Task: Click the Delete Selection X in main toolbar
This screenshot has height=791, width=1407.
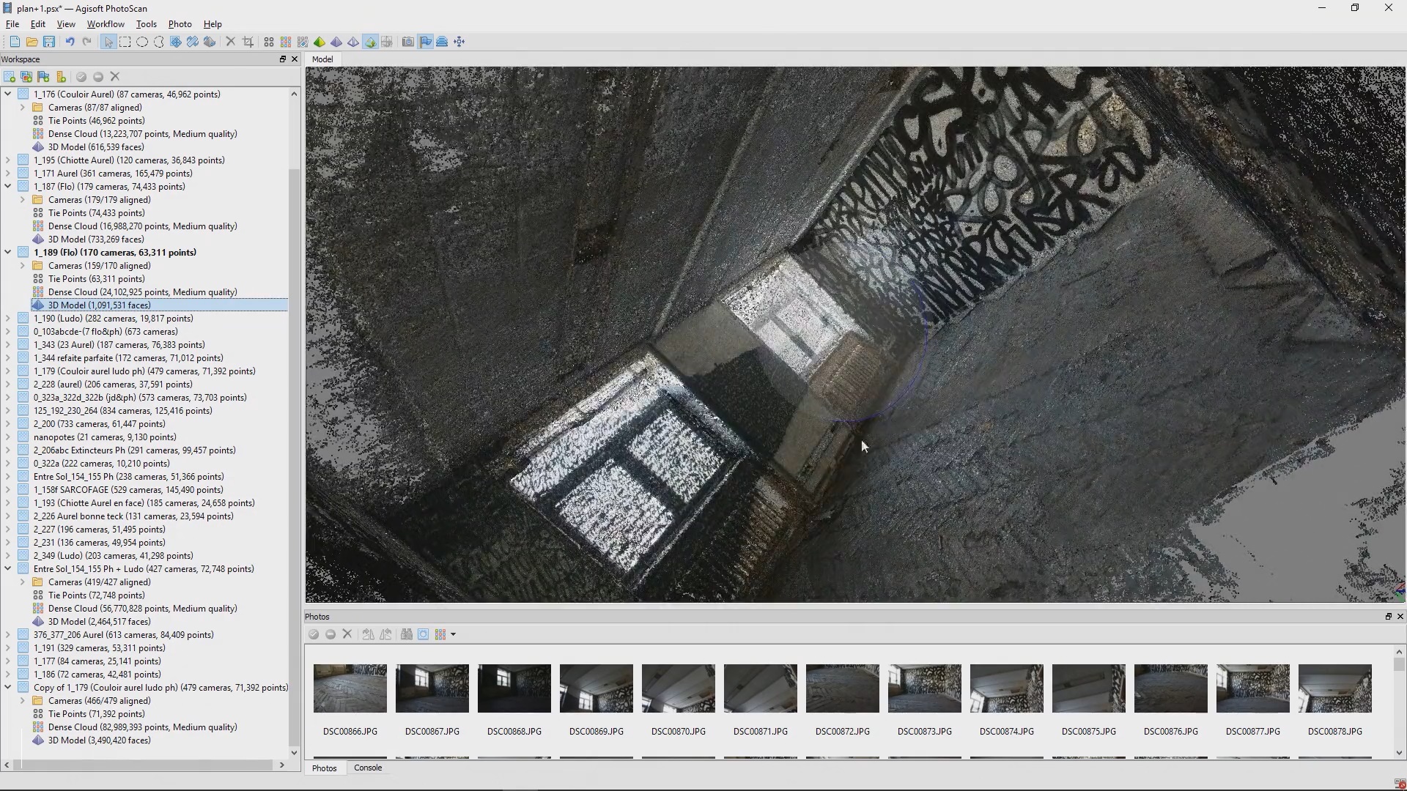Action: (x=231, y=42)
